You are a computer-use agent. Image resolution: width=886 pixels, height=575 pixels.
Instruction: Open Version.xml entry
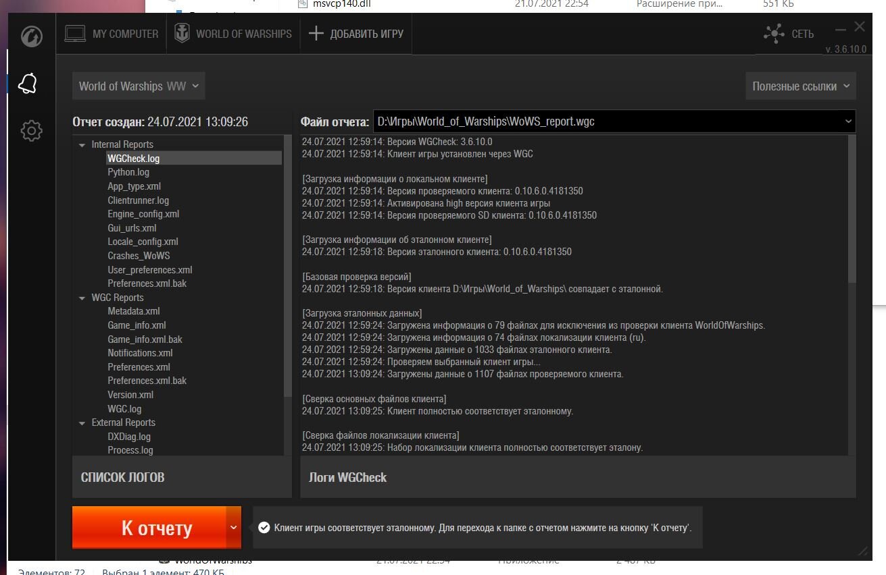(130, 395)
